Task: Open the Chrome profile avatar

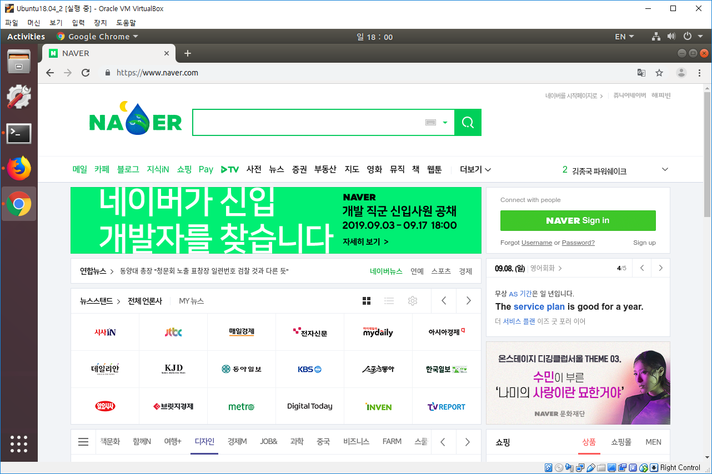Action: pyautogui.click(x=681, y=73)
